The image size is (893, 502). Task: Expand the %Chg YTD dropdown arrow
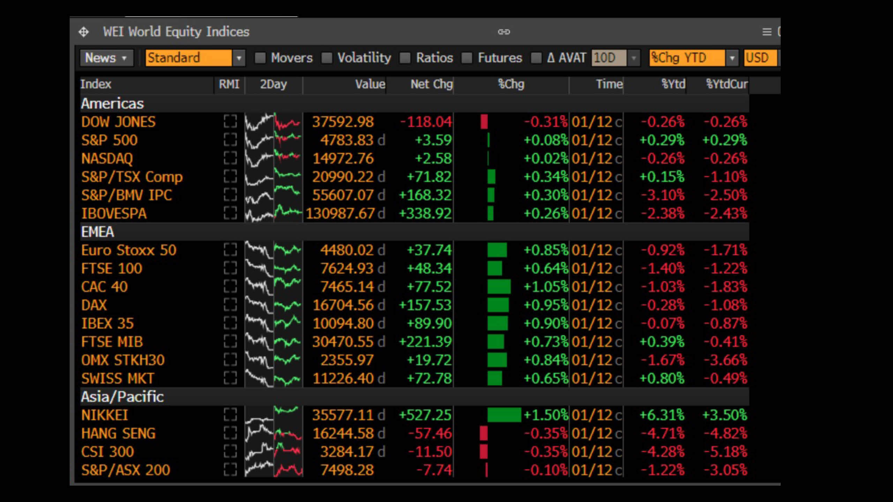732,58
